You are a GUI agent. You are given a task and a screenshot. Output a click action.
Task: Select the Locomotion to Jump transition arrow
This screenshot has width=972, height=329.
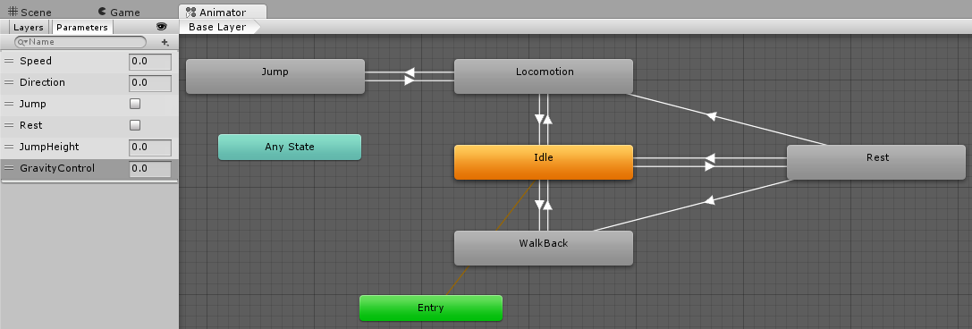410,72
